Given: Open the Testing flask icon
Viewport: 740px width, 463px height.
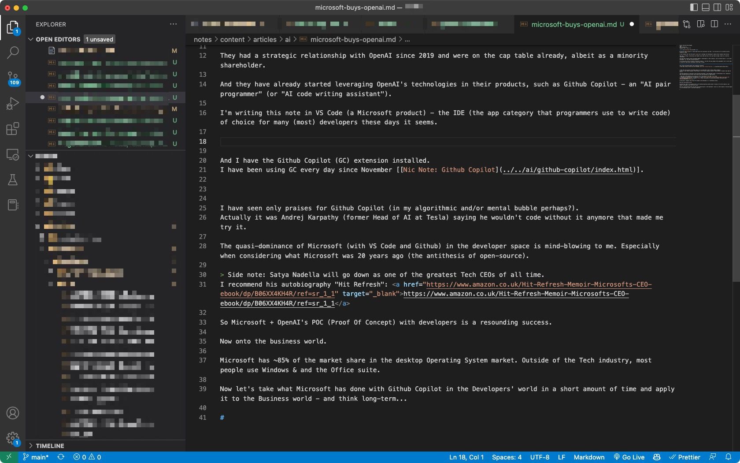Looking at the screenshot, I should pyautogui.click(x=13, y=179).
